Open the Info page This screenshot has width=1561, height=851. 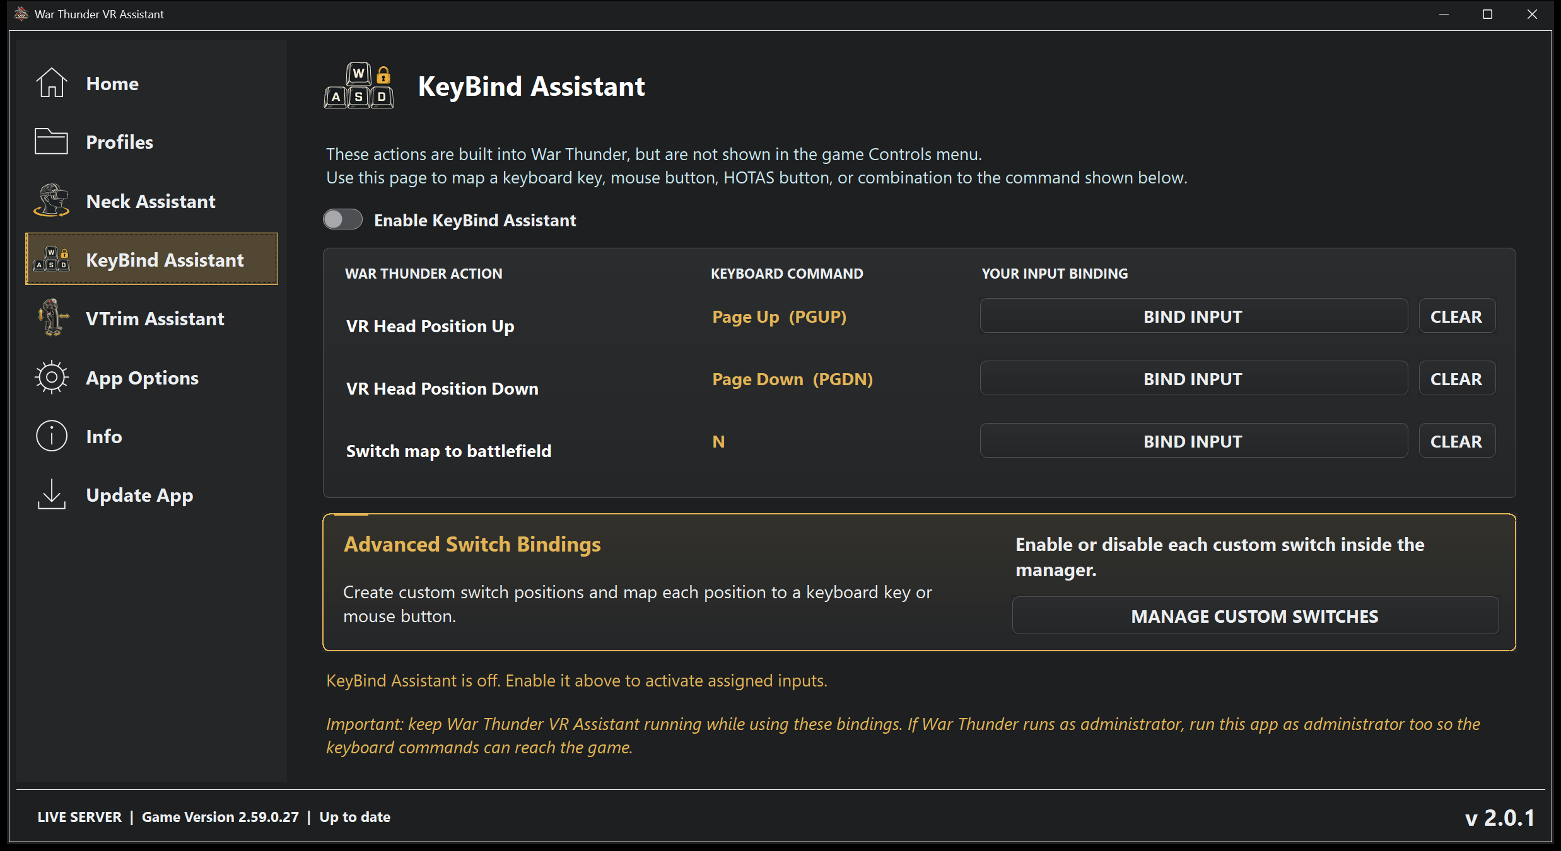pos(151,436)
